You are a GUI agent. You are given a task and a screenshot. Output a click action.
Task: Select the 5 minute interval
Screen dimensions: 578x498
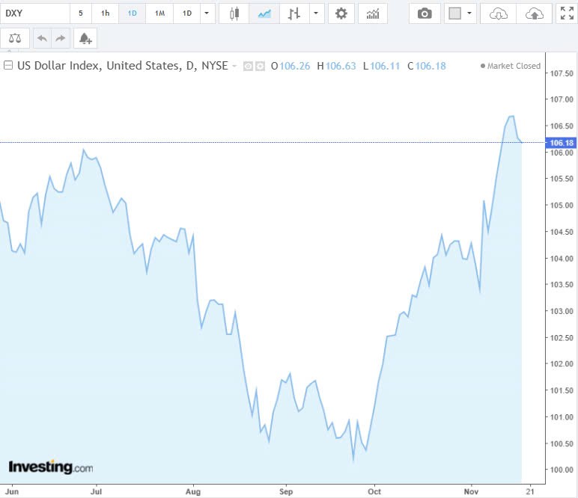(81, 13)
